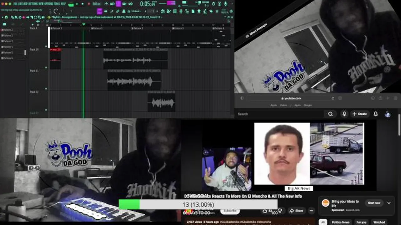This screenshot has width=401, height=225.
Task: Open the OPTIONS menu in FL Studio
Action: [x=48, y=4]
